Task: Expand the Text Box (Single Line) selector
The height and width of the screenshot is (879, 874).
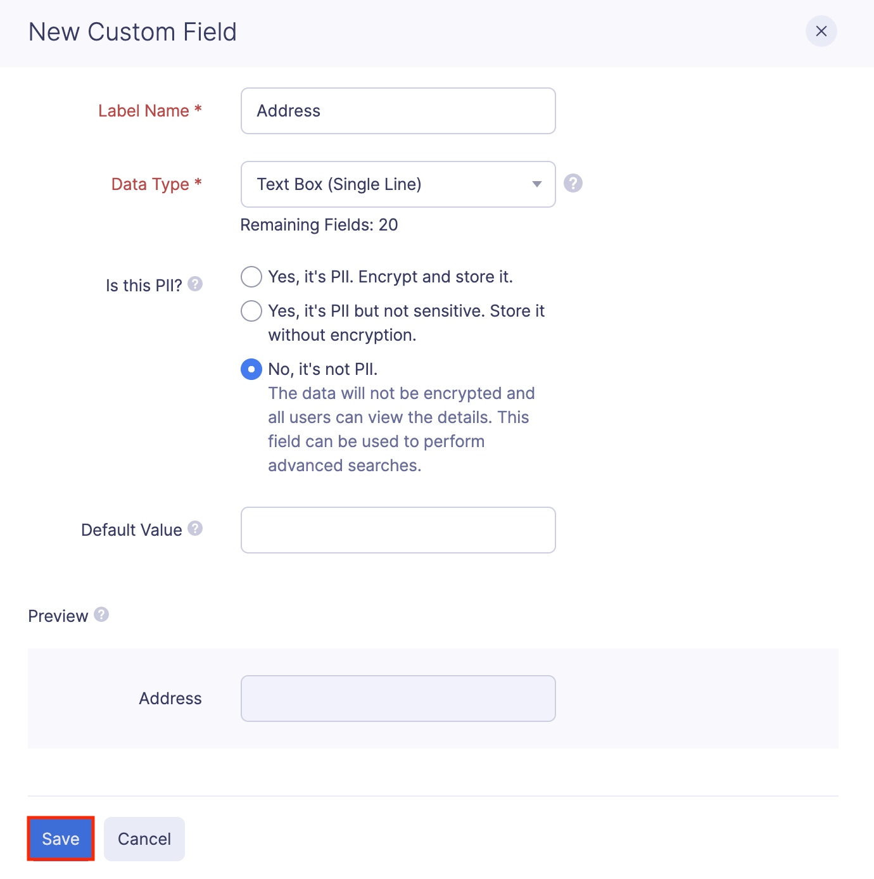Action: click(x=398, y=184)
